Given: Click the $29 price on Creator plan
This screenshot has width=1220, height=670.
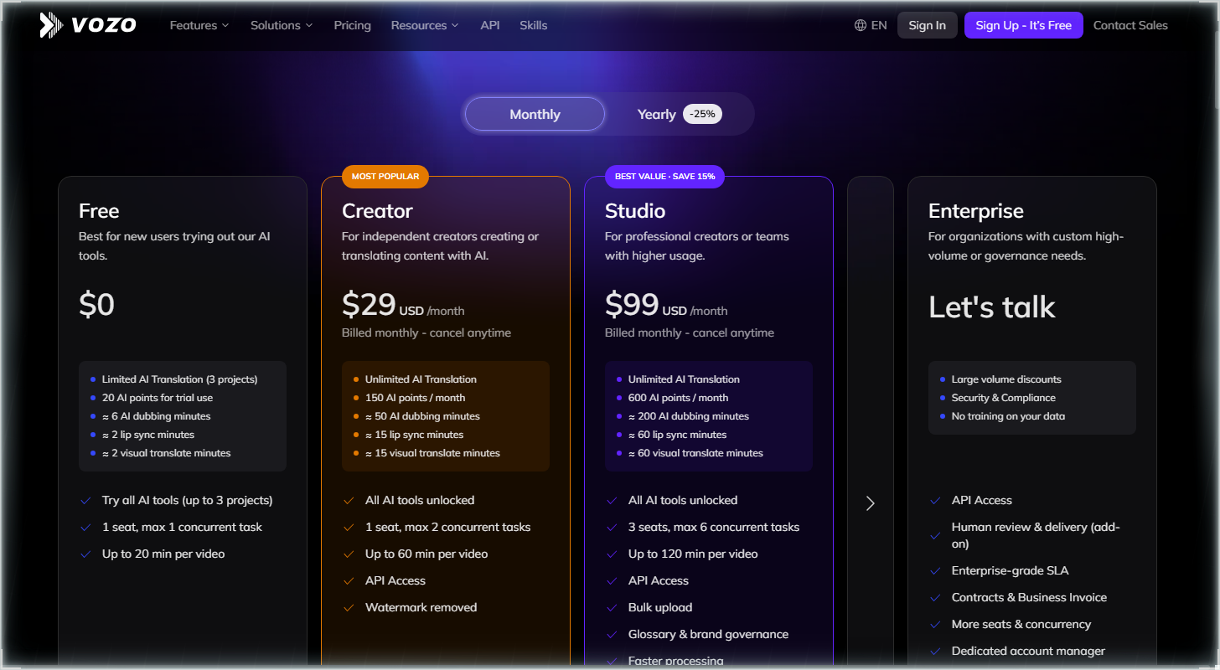Looking at the screenshot, I should click(x=369, y=305).
